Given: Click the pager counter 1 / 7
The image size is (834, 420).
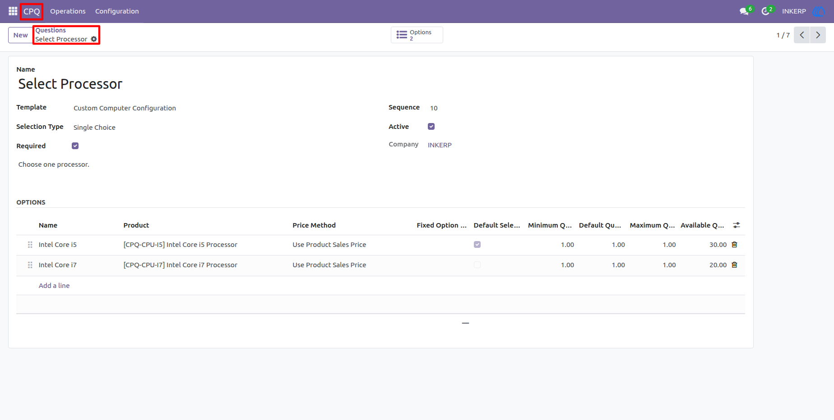Looking at the screenshot, I should tap(783, 35).
